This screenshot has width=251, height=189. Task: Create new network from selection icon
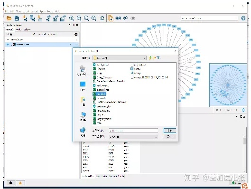pos(111,18)
